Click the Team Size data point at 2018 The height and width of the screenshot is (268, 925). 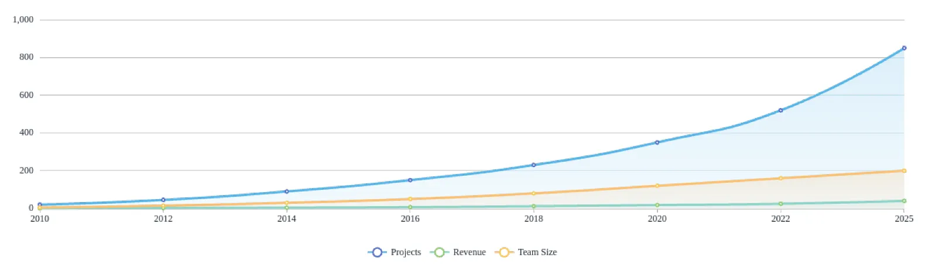(533, 193)
